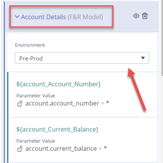Viewport: 163px width, 163px height.
Task: Click the Environment dropdown's arrow
Action: pyautogui.click(x=143, y=58)
